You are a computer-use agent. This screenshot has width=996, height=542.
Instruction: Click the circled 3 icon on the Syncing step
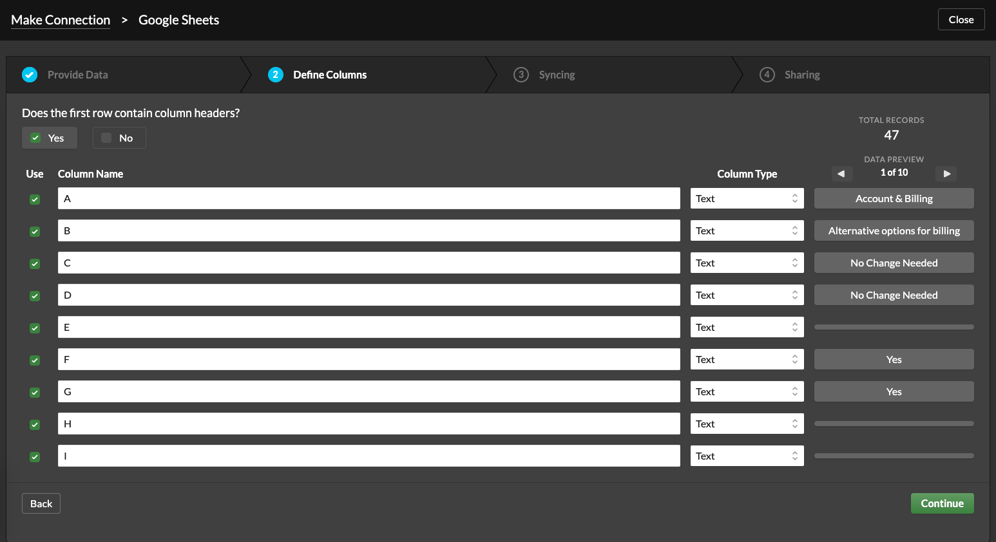click(521, 75)
